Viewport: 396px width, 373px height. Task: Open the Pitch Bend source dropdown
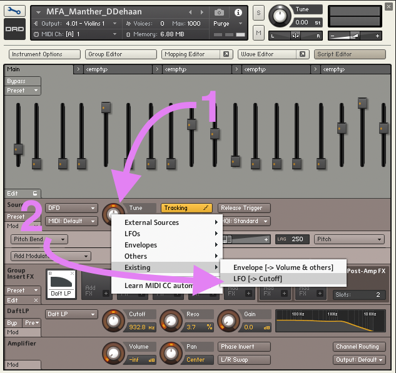click(x=39, y=239)
